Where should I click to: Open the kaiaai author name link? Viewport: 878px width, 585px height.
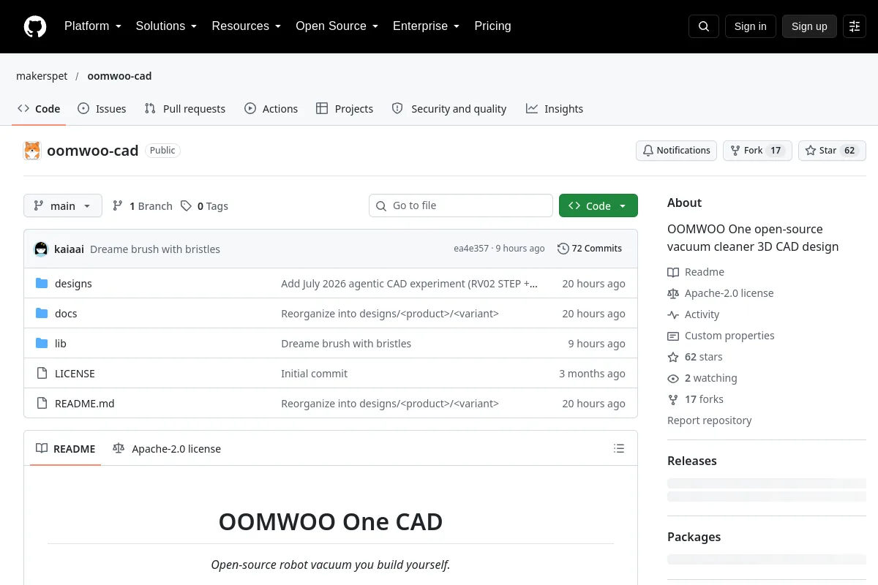point(69,249)
